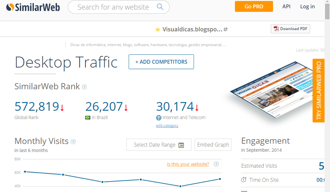This screenshot has width=330, height=192.
Task: Click the help icon beside Is this your website
Action: pyautogui.click(x=216, y=164)
